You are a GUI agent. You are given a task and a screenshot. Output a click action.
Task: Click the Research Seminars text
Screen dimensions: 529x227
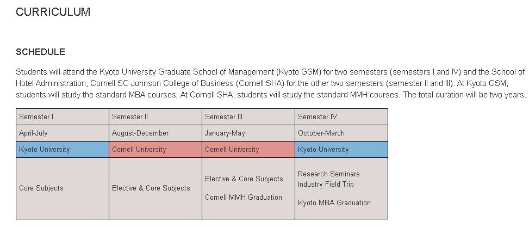click(x=328, y=174)
